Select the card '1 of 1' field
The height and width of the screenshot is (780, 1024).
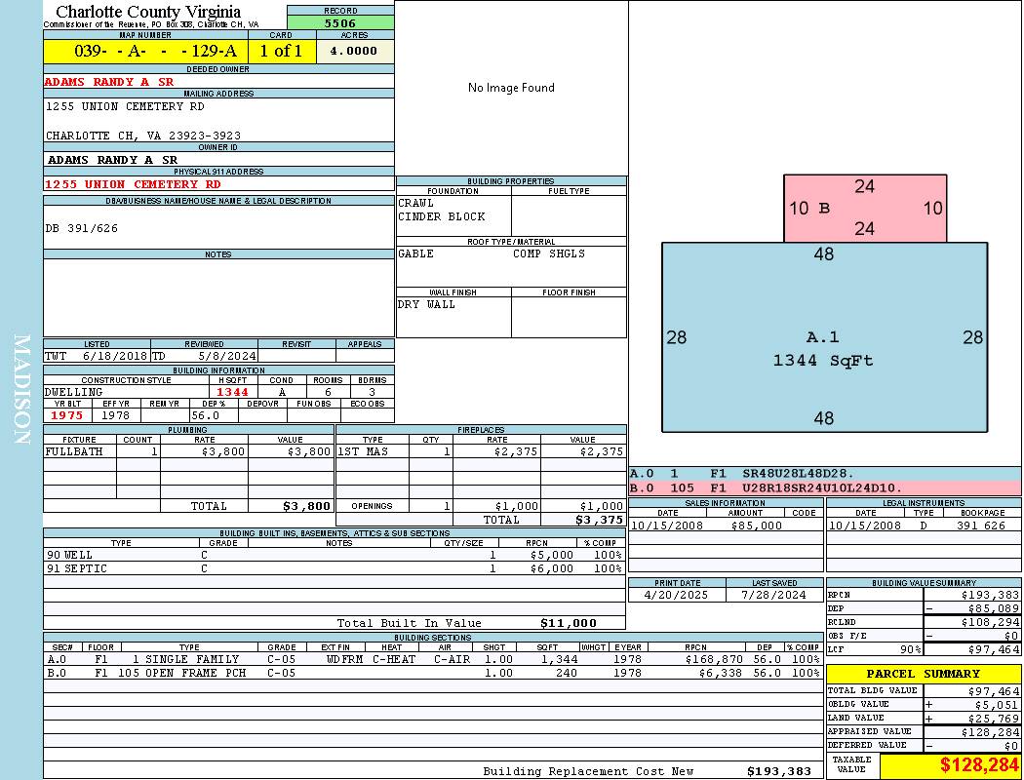(281, 52)
